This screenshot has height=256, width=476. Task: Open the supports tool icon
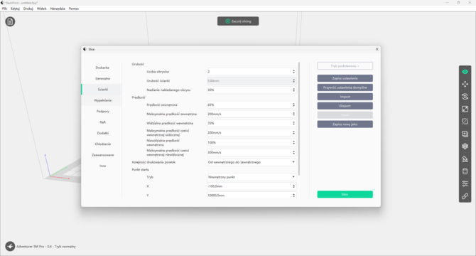[465, 159]
